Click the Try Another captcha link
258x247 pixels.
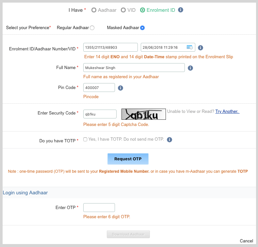coord(227,111)
